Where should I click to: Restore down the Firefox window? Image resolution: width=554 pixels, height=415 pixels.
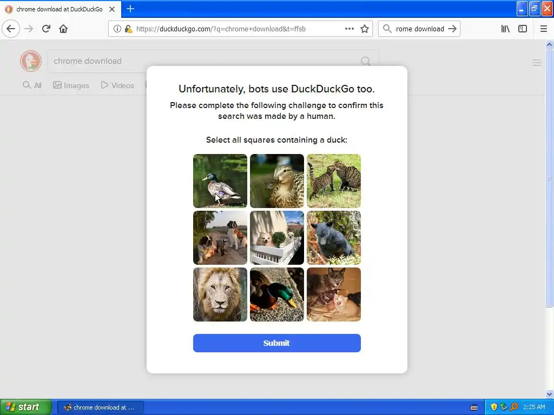535,9
